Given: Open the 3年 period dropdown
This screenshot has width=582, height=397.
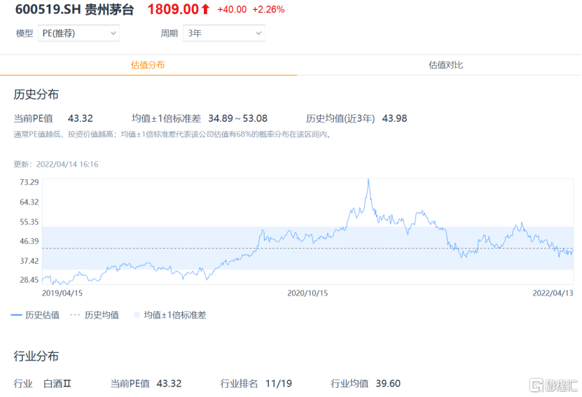Looking at the screenshot, I should coord(224,34).
